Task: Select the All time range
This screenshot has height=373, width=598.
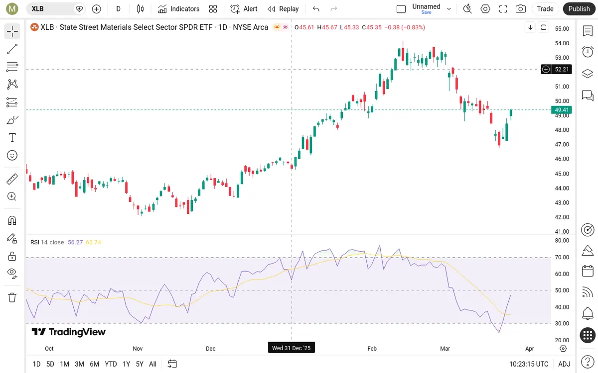Action: [x=152, y=364]
